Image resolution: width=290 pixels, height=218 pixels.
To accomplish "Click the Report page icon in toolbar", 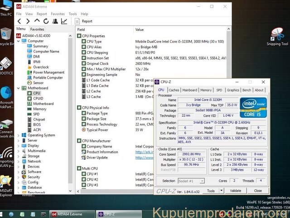I will click(x=77, y=21).
